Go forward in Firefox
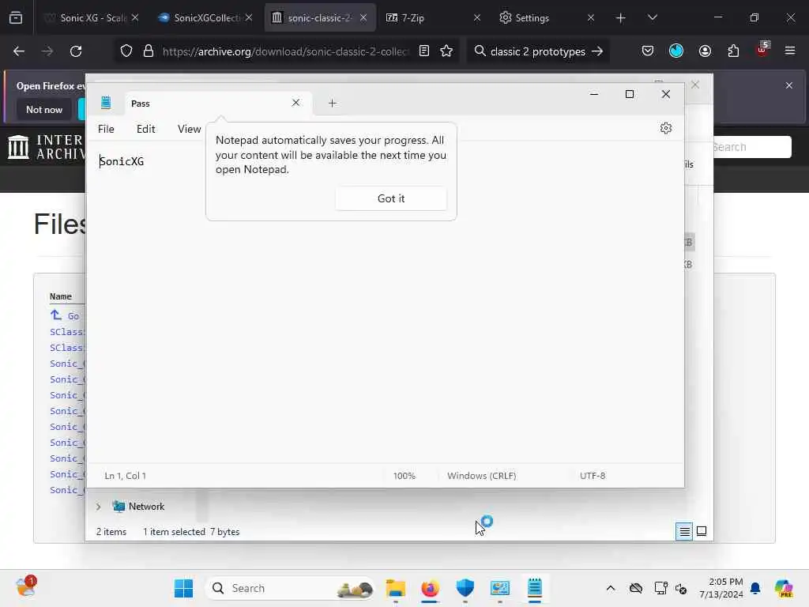809x607 pixels. (x=47, y=51)
